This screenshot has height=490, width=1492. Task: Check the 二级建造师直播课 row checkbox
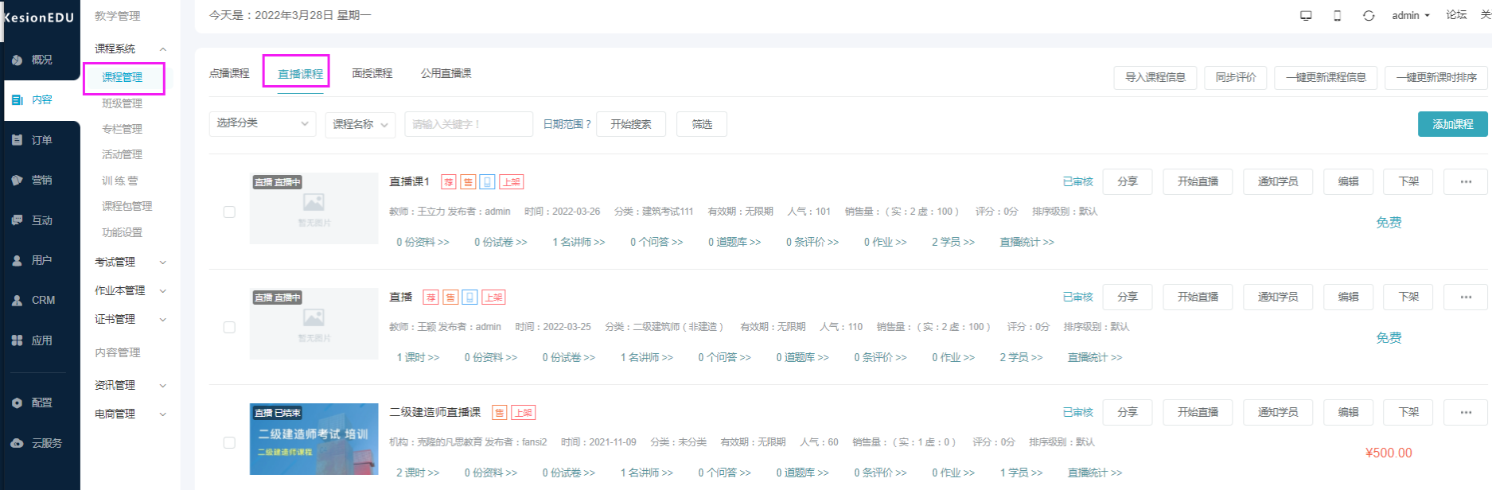(229, 443)
